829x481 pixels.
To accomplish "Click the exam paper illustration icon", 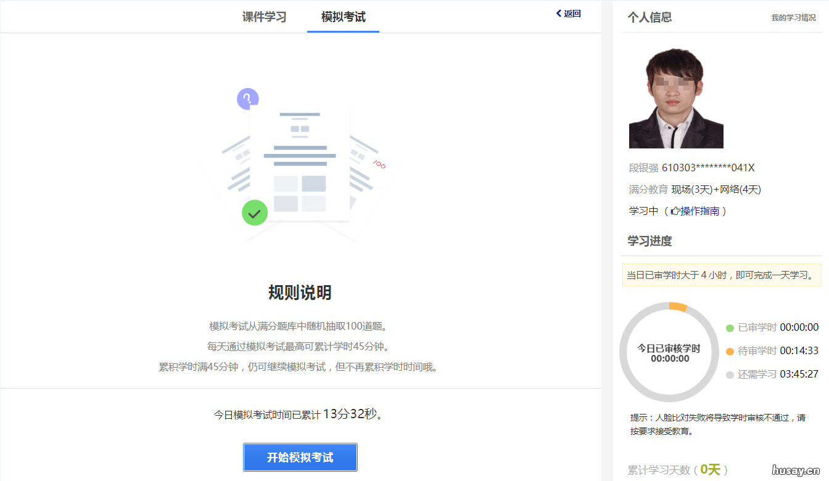I will (300, 163).
